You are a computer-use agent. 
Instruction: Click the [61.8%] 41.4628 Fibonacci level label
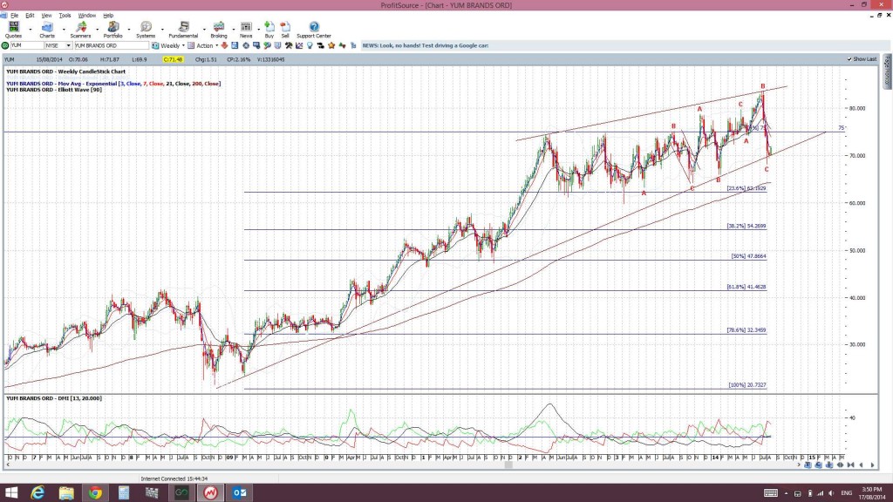[x=746, y=288]
